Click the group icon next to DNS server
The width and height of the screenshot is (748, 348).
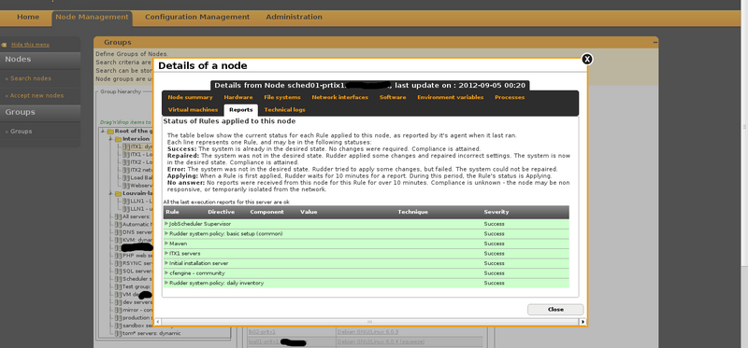click(119, 232)
